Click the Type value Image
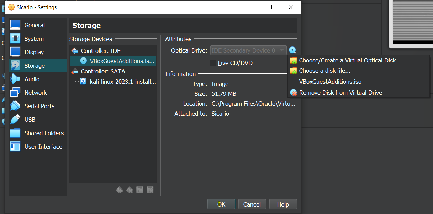 (x=220, y=84)
